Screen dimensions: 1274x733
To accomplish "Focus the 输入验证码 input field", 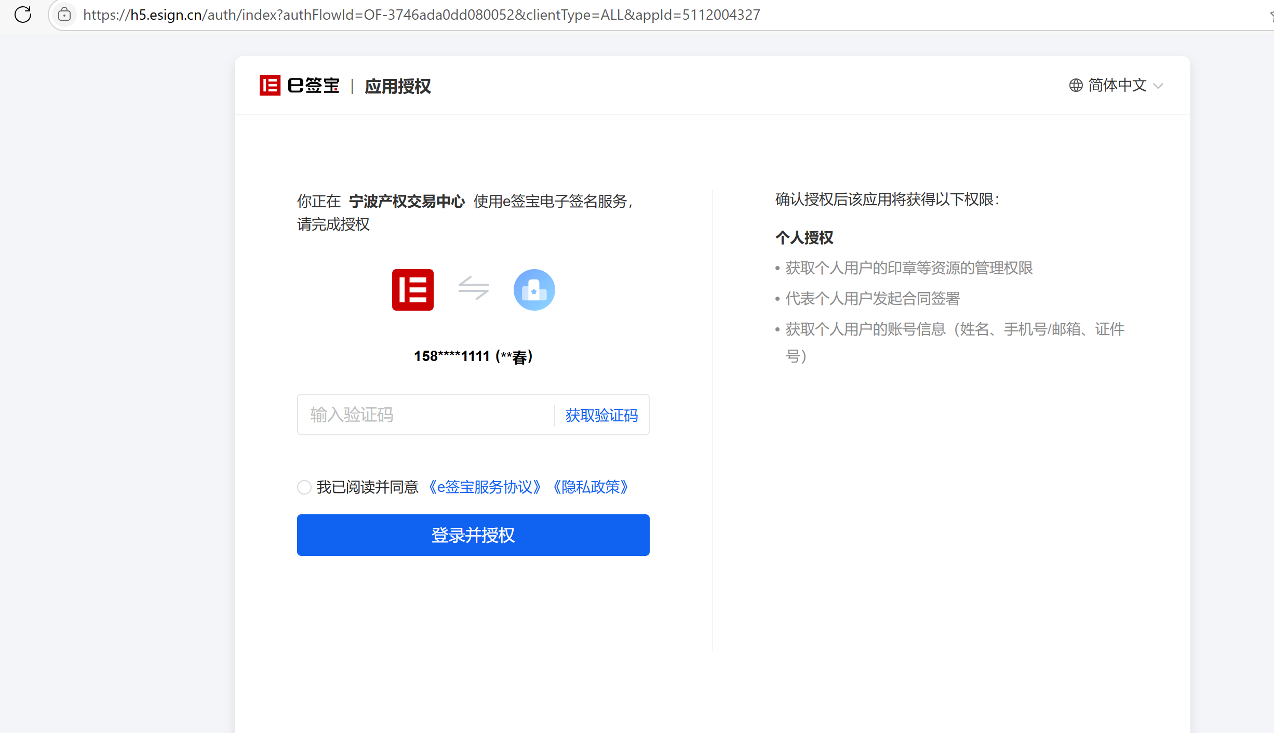I will 426,415.
